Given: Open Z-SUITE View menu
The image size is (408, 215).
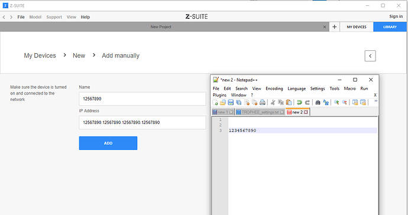Looking at the screenshot, I should tap(72, 17).
